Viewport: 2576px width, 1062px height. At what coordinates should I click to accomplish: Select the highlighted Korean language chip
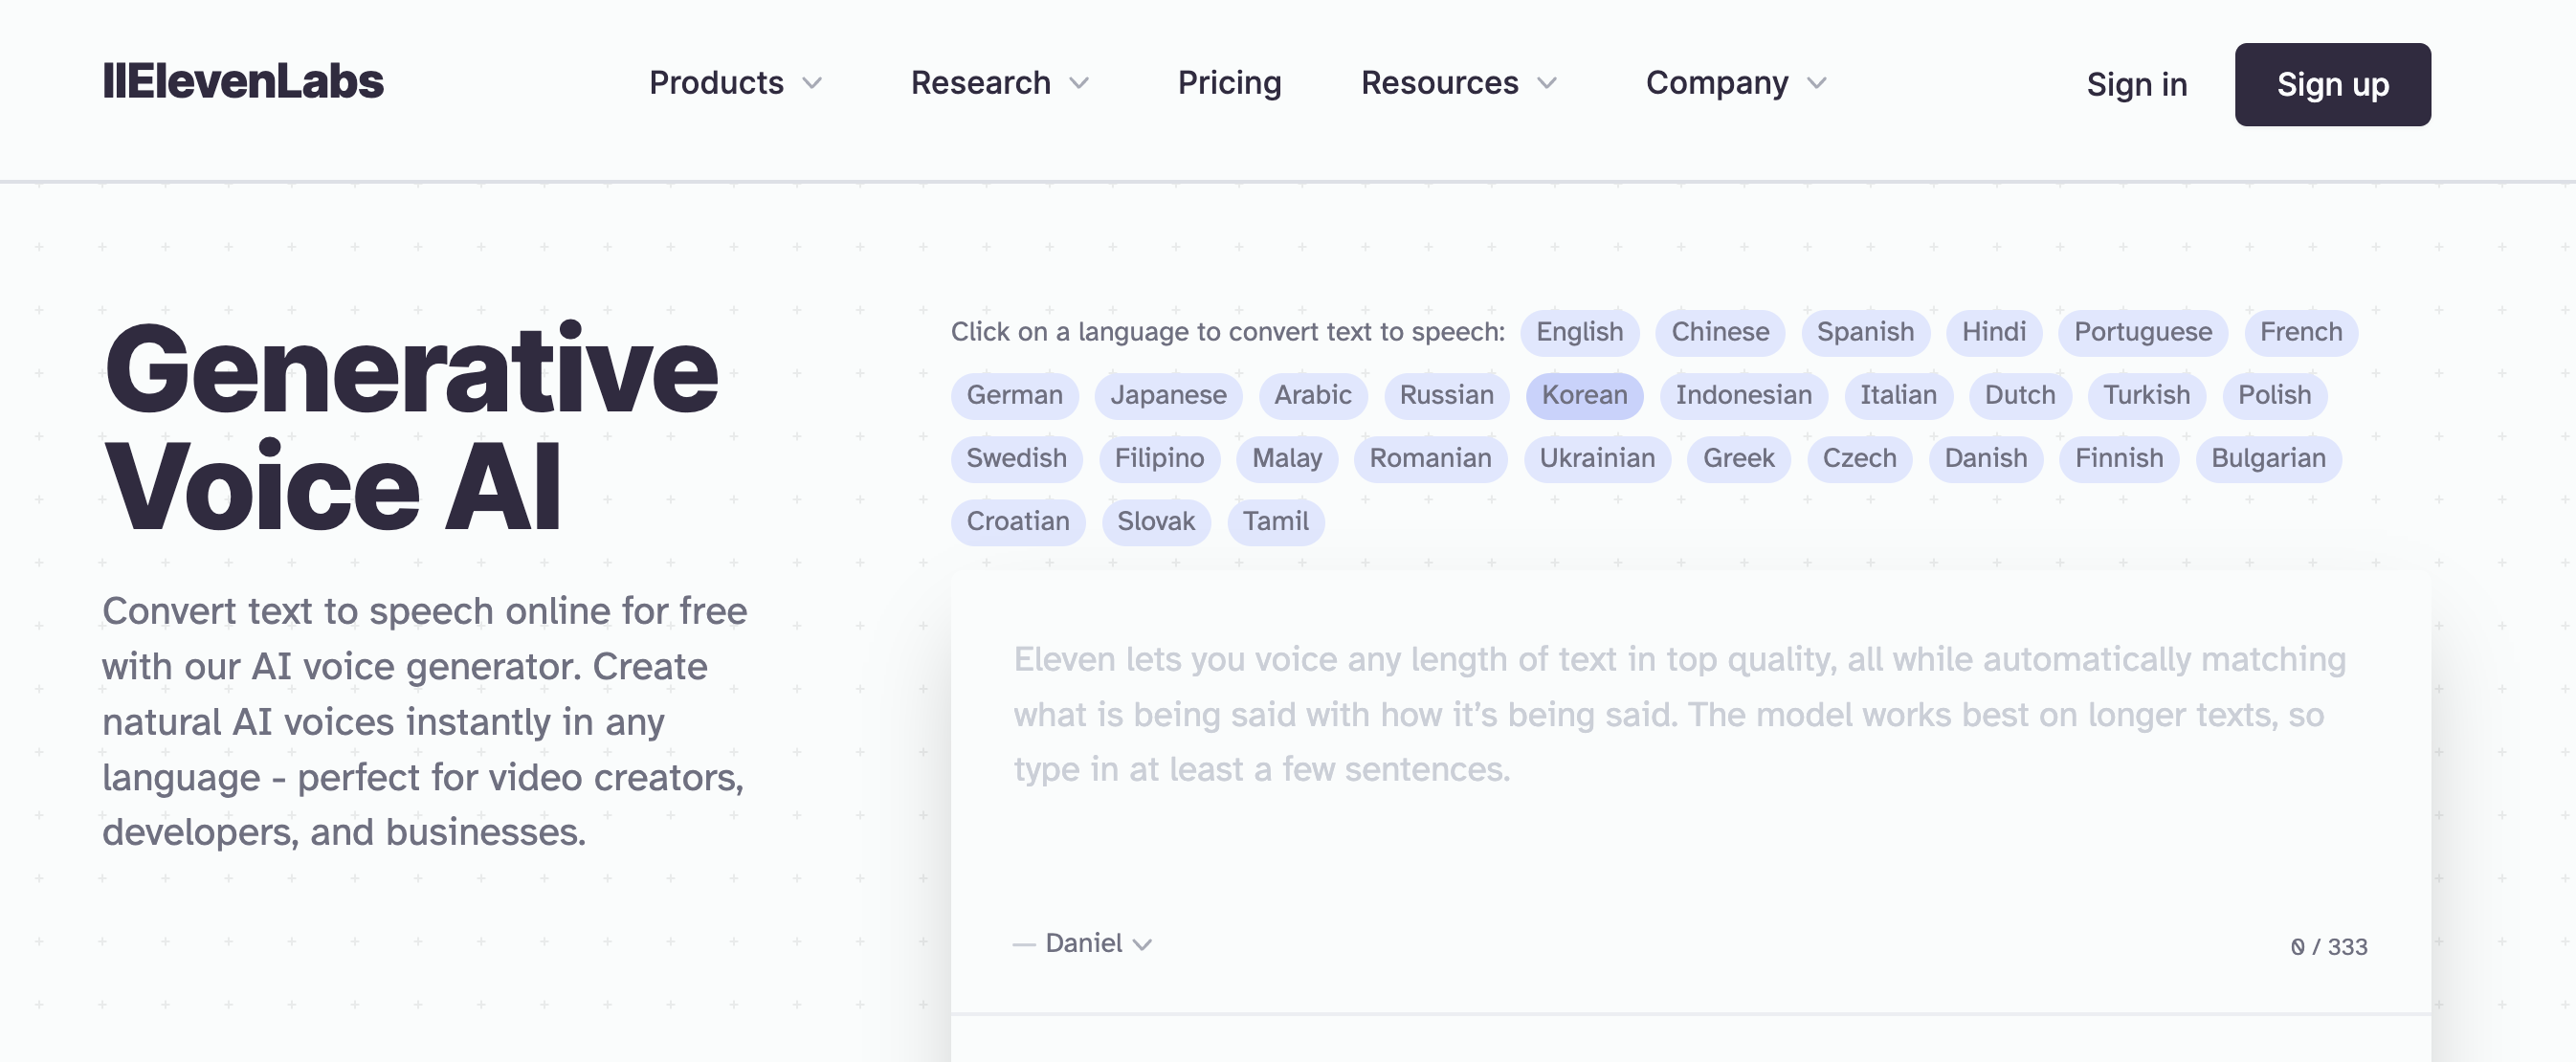[x=1584, y=395]
